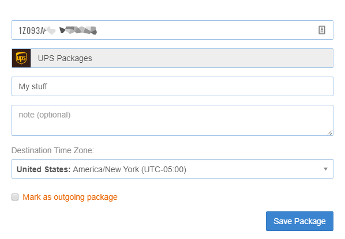The height and width of the screenshot is (239, 345).
Task: Click the UPS Packages carrier field
Action: (182, 58)
